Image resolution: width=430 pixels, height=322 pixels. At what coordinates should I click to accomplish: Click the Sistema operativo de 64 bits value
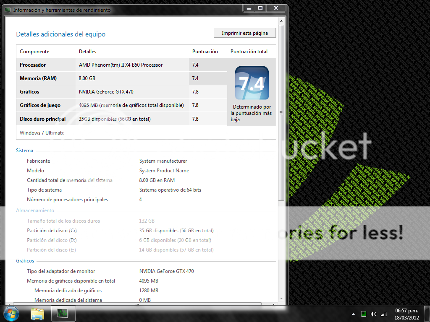(170, 190)
